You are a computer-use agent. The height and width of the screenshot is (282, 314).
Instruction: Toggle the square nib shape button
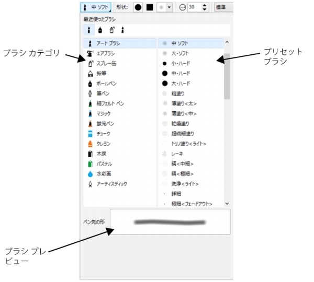[150, 8]
